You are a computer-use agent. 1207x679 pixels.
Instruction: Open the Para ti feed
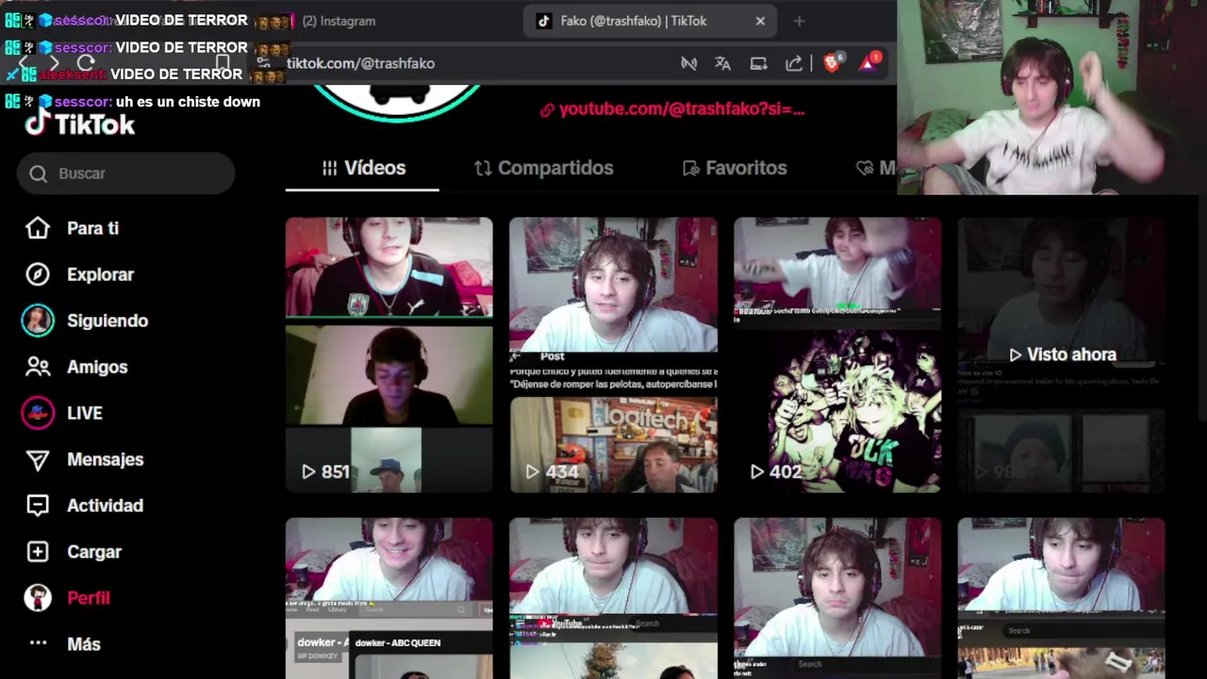92,228
